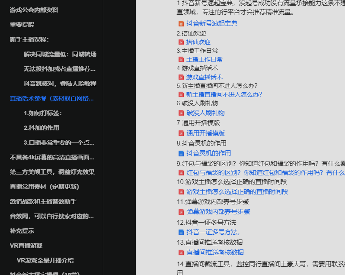Screen dimensions: 345x275
Task: Click the heading text 4.游戏直播话术
Action: (x=198, y=68)
